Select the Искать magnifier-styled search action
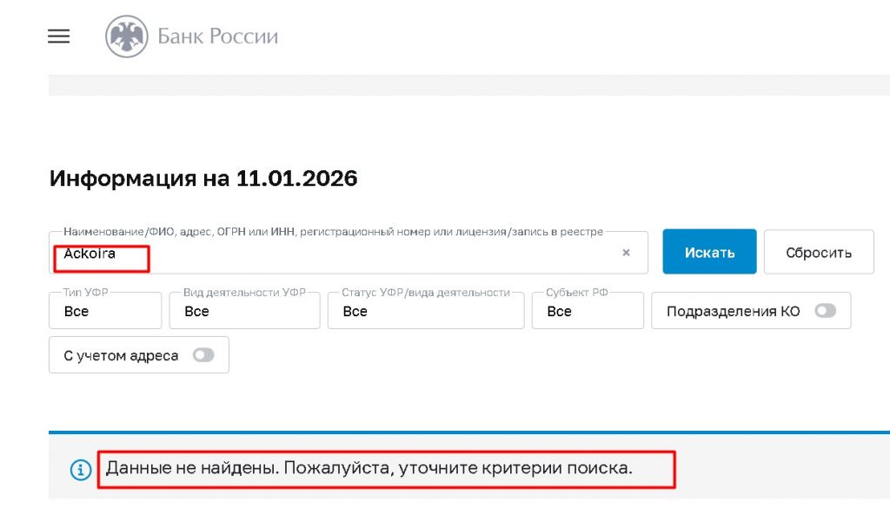890x528 pixels. 709,251
